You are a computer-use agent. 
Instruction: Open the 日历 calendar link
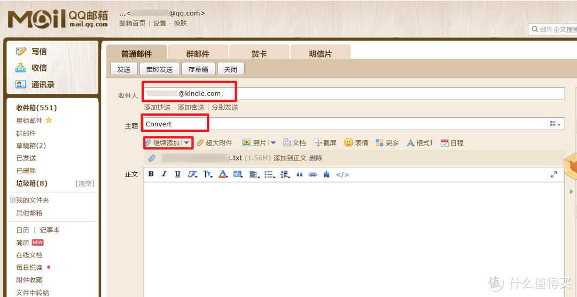coord(22,230)
